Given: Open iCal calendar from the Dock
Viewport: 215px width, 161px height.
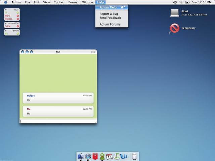Looking at the screenshot, I should pos(109,156).
